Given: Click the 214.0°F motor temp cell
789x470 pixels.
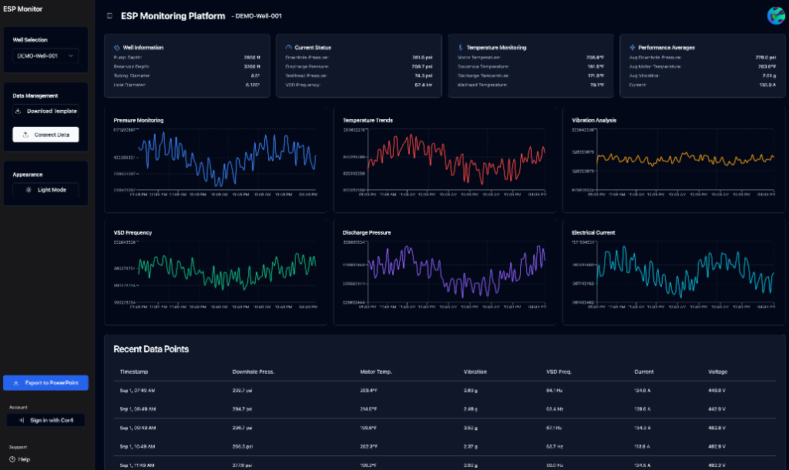Looking at the screenshot, I should pos(368,409).
